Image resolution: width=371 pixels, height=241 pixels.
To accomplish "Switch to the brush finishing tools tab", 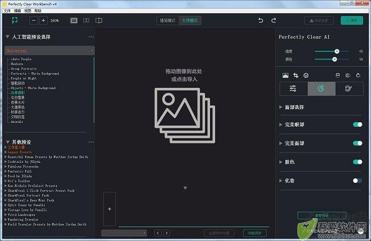I will click(x=349, y=89).
